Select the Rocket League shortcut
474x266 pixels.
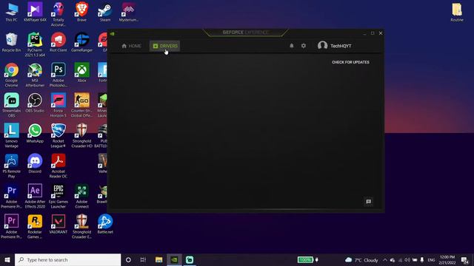point(59,135)
